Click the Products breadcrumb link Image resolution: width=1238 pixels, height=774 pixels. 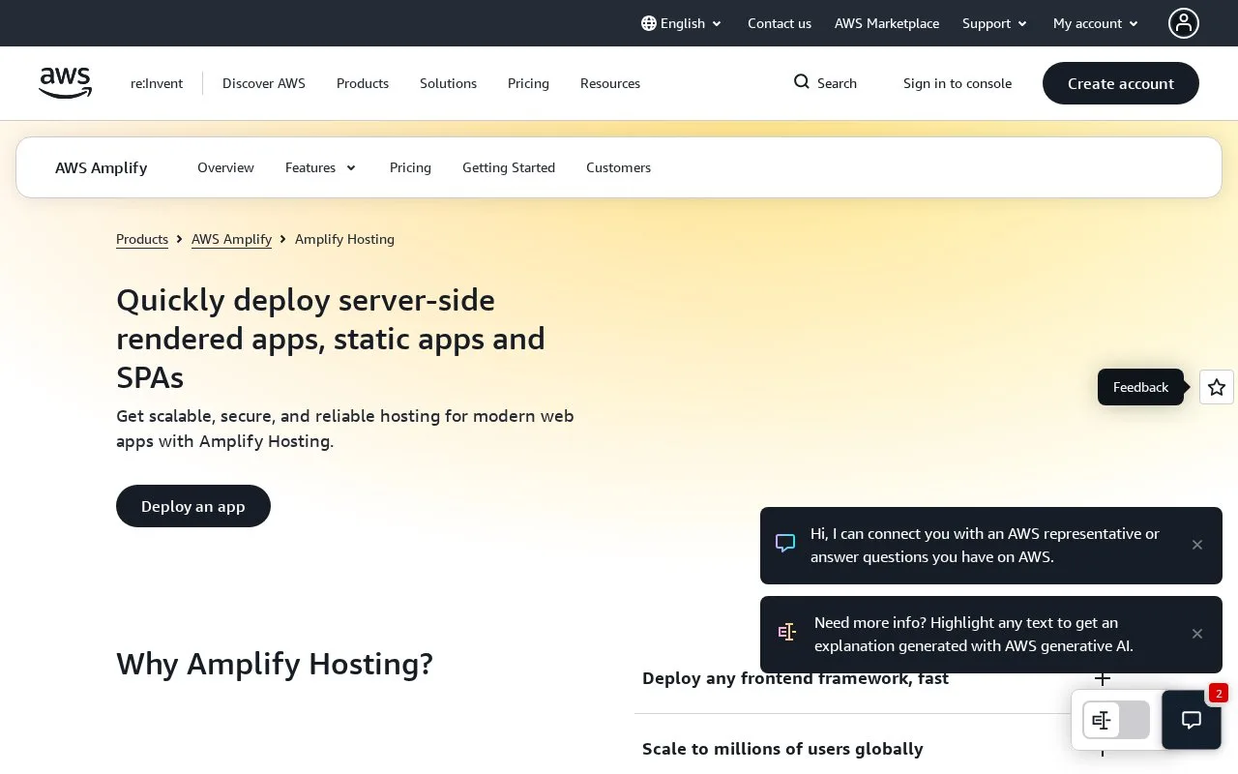pos(142,239)
